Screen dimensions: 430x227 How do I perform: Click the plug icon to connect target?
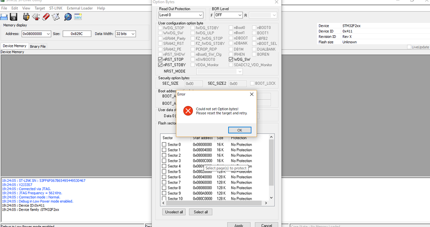[x=26, y=17]
